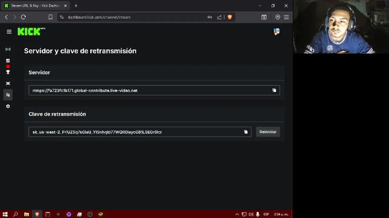Open the dashboard sidebar icon with red badge

point(8,61)
